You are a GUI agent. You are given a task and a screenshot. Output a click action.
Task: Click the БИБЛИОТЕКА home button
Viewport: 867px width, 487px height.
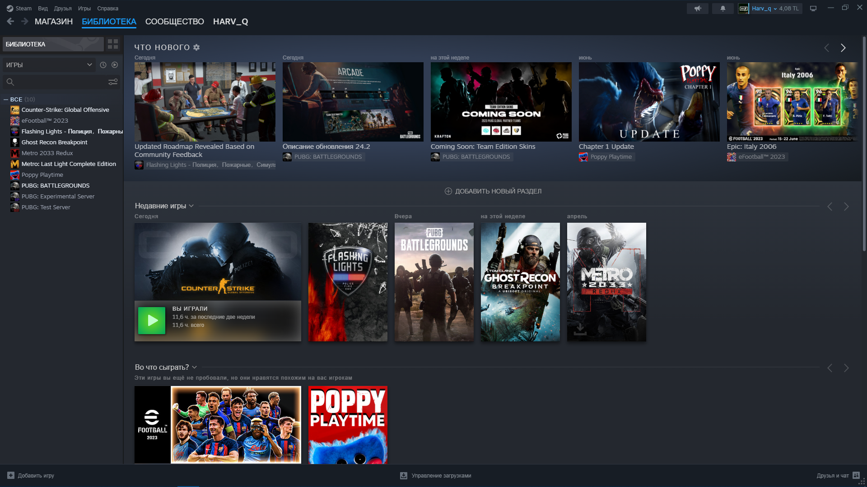tap(53, 44)
